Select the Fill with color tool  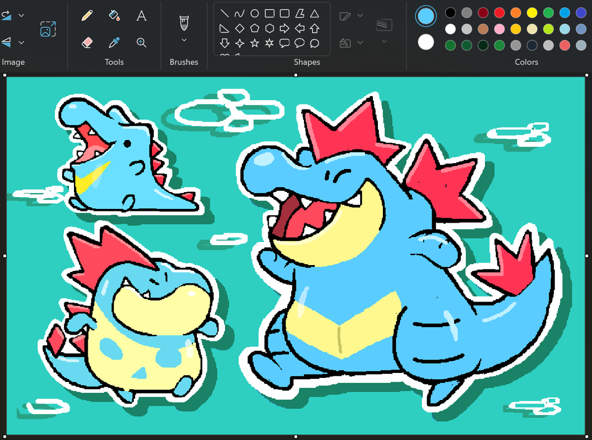point(114,15)
